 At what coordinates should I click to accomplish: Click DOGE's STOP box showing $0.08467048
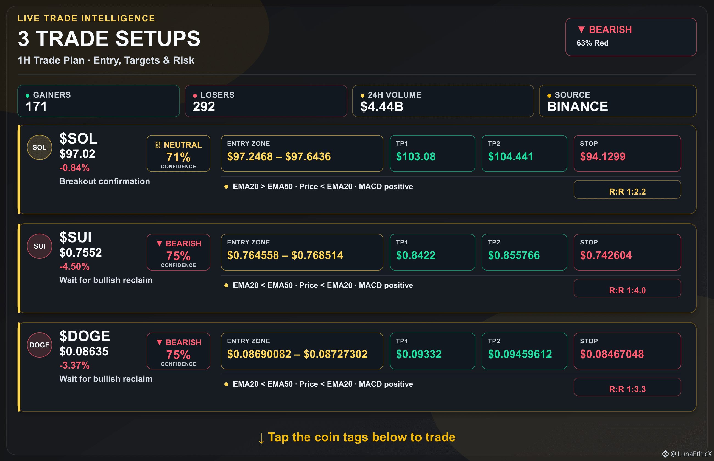click(x=627, y=351)
